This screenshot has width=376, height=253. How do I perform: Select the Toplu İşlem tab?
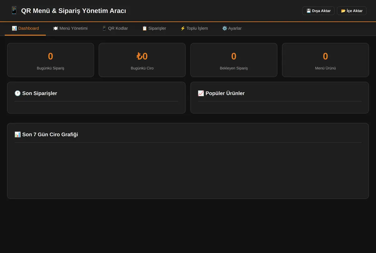tap(194, 28)
